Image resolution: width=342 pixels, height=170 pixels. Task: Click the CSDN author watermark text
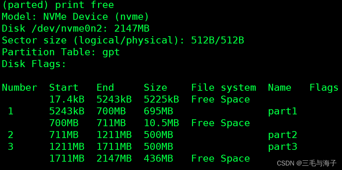(x=307, y=163)
